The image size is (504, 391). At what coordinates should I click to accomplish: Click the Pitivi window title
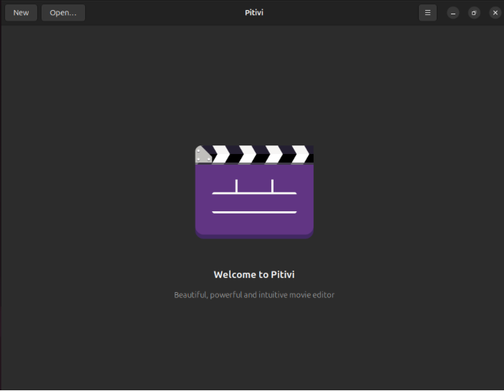[x=254, y=13]
